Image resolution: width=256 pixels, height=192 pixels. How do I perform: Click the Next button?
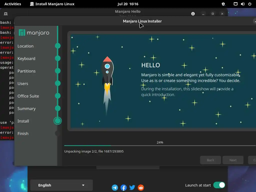coord(233,160)
